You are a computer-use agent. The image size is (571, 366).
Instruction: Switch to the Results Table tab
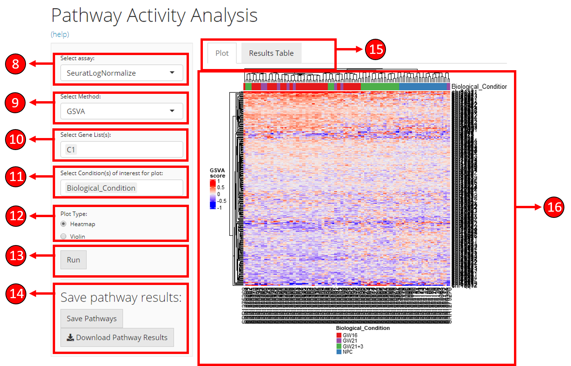tap(271, 53)
